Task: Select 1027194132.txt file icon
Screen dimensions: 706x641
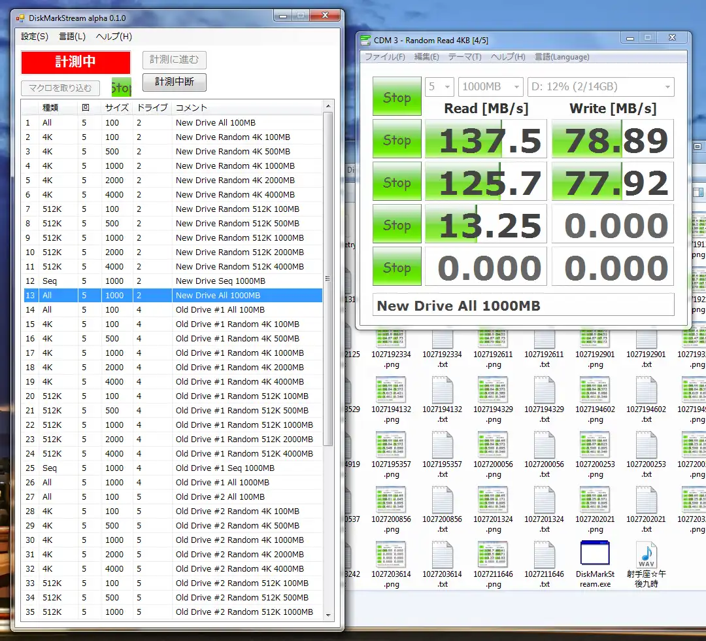Action: (x=442, y=390)
